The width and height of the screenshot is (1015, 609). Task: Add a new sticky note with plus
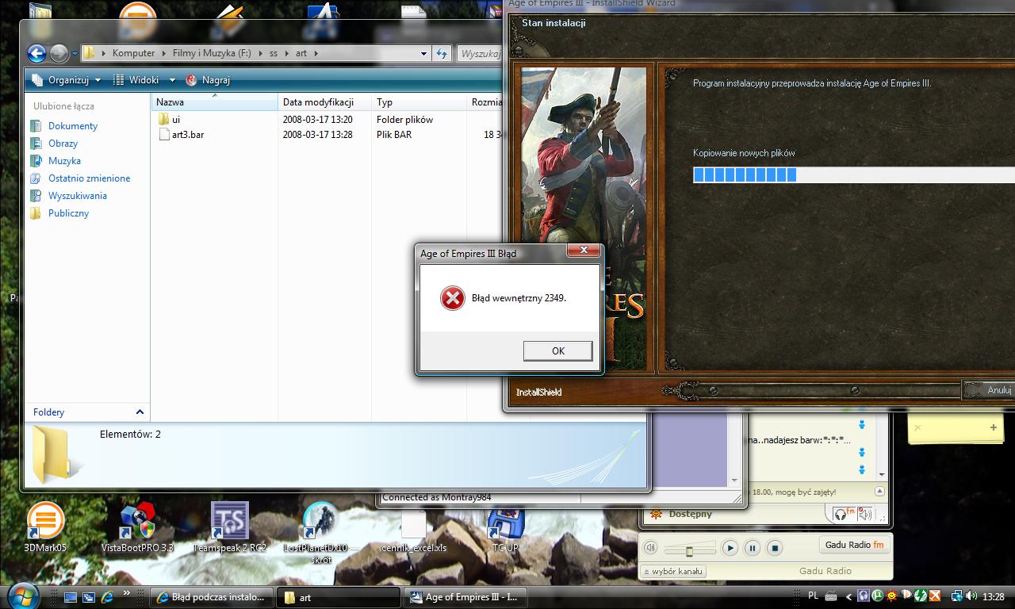tap(993, 427)
